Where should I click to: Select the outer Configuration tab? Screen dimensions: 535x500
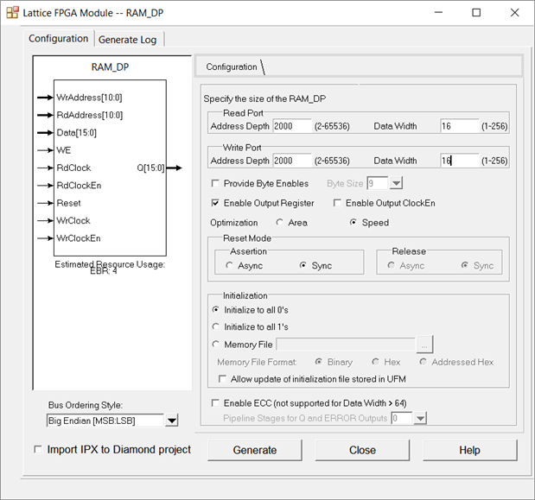[x=59, y=39]
